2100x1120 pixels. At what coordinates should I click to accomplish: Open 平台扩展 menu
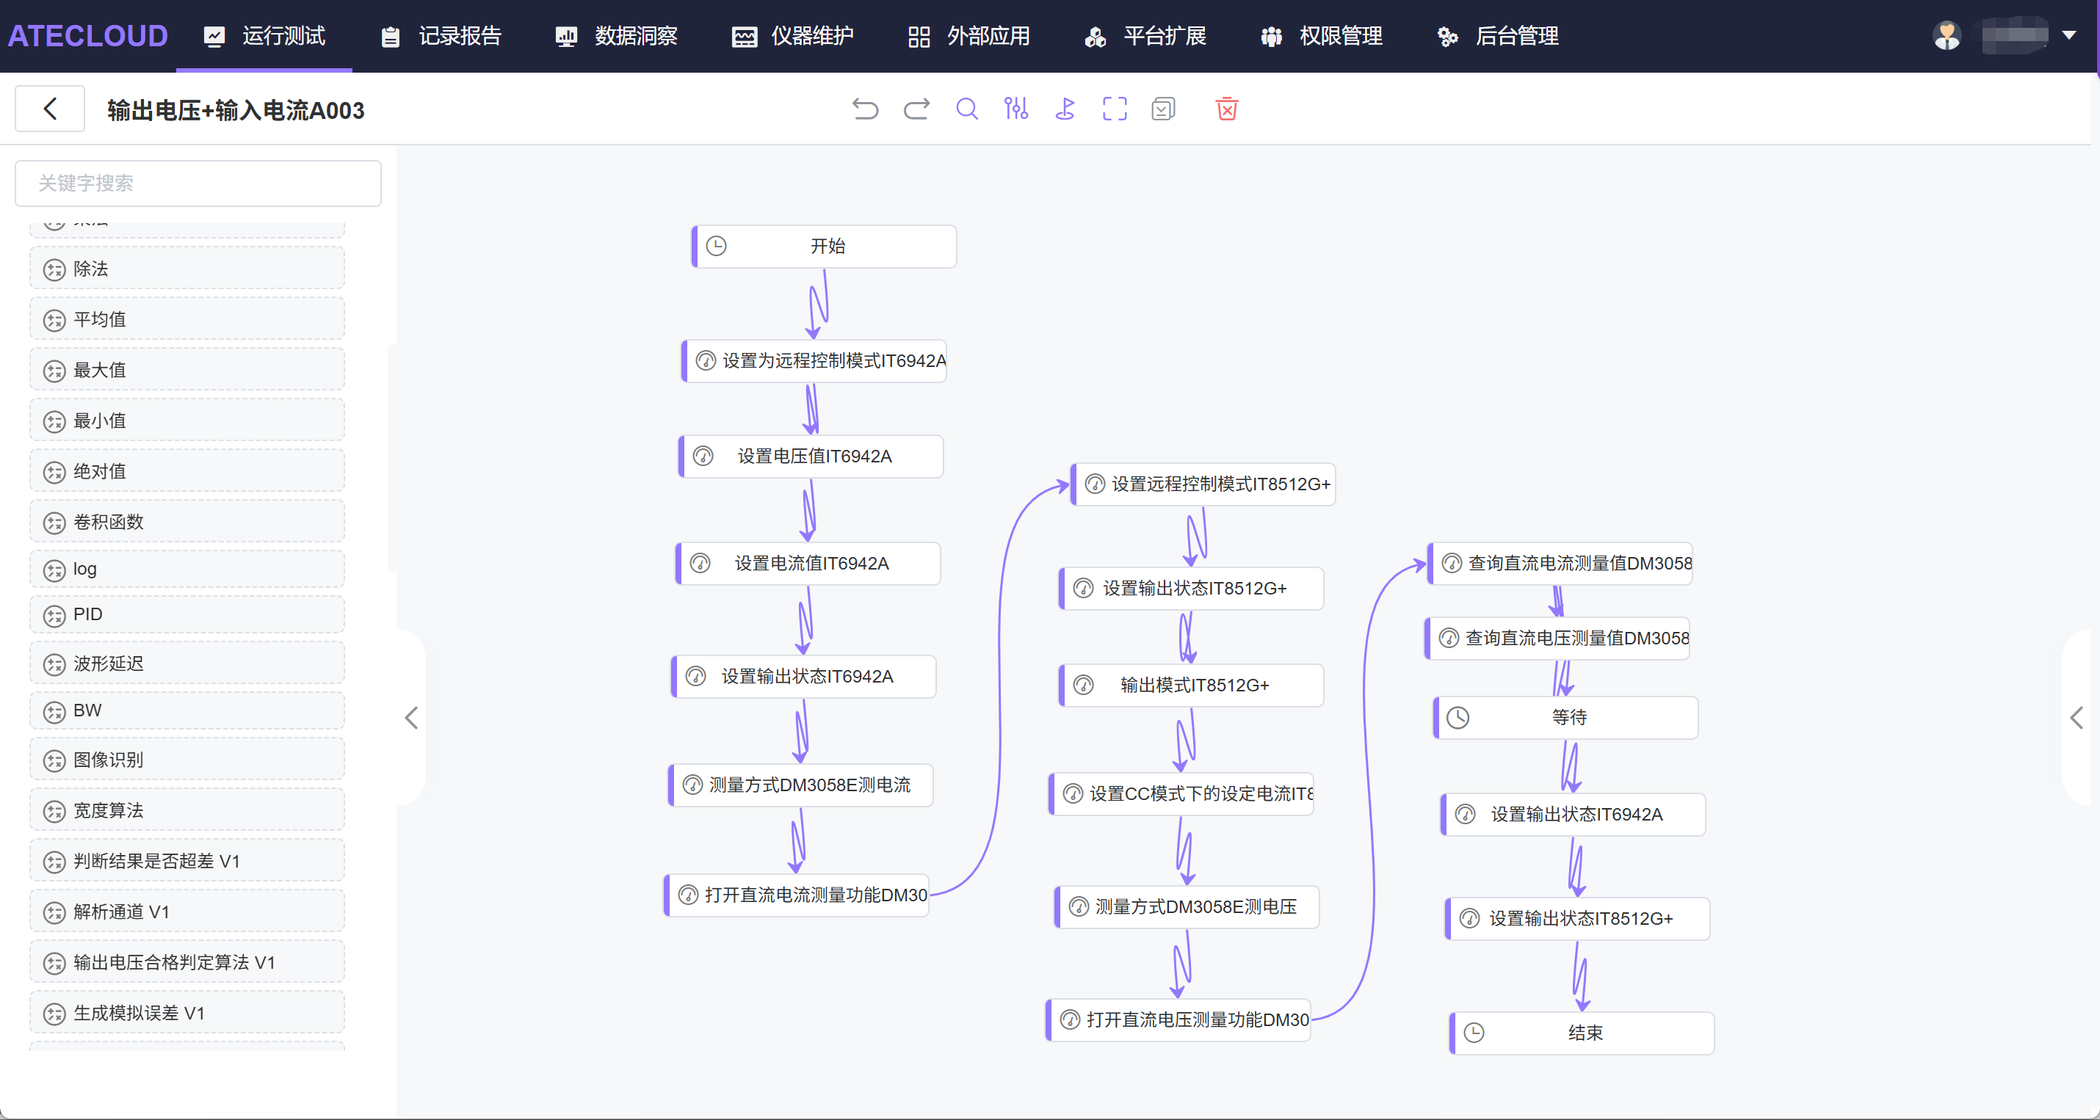pyautogui.click(x=1145, y=36)
